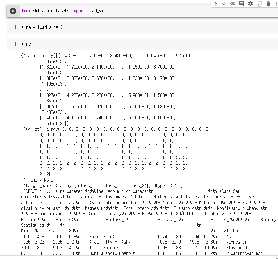Move cell up with arrow icon
The image size is (278, 259).
215,4
